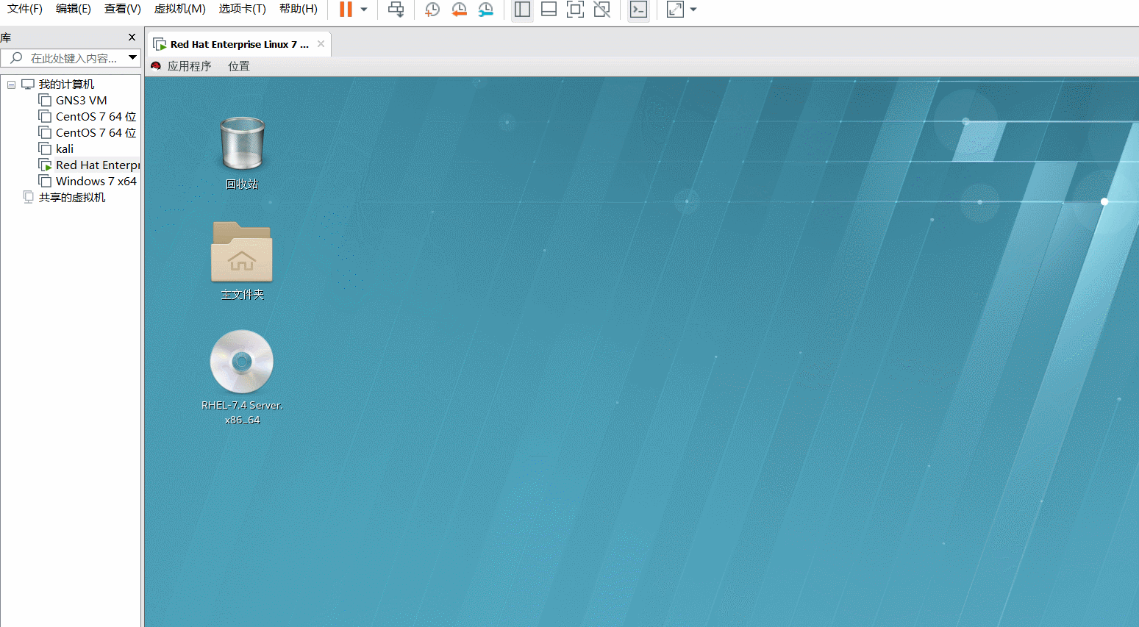Click the stretch guest display icon

[x=675, y=10]
